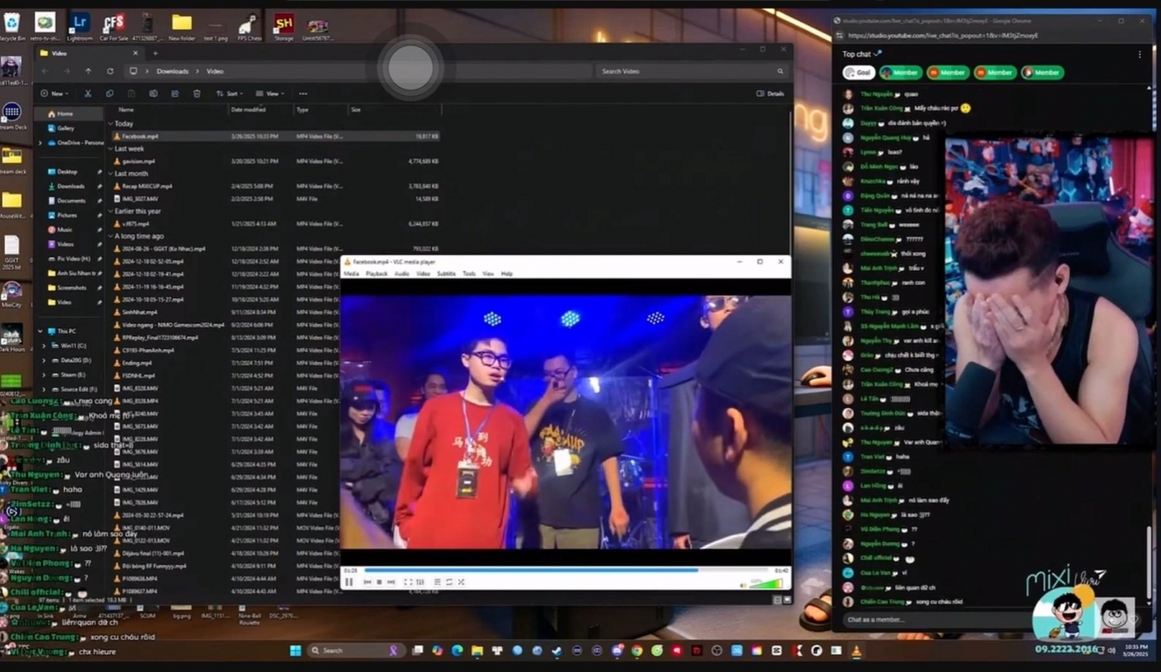The image size is (1161, 672).
Task: Select the gavision.mp4 file
Action: tap(139, 161)
